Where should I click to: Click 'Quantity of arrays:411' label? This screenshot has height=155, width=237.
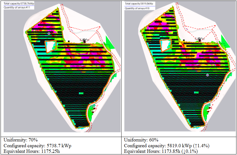coord(17,7)
